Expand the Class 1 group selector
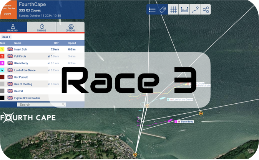The width and height of the screenshot is (259, 160). click(x=6, y=37)
